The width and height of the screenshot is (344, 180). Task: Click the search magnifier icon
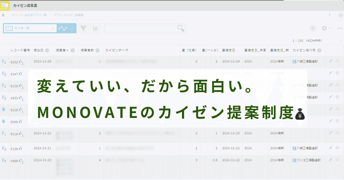[x=181, y=28]
